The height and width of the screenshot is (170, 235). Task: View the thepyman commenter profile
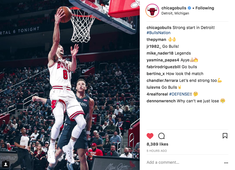pos(156,40)
